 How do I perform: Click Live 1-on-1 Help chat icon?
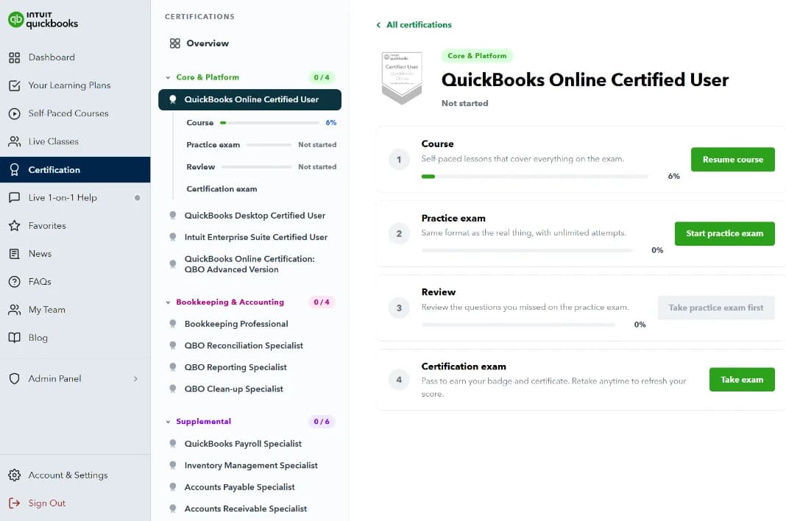(15, 197)
